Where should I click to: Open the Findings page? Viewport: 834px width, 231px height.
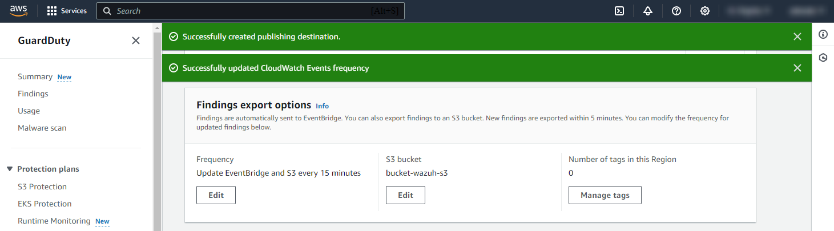(x=33, y=94)
